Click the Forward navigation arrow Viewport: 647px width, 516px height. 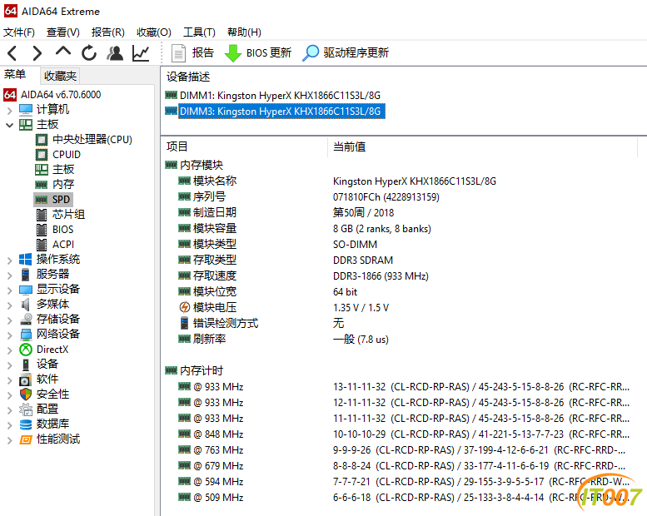(x=37, y=53)
